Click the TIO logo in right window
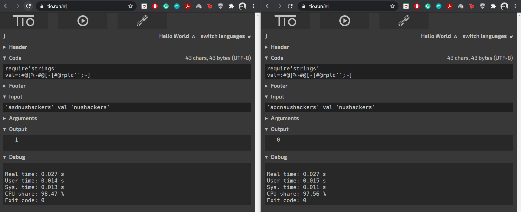521x212 pixels. [x=286, y=21]
